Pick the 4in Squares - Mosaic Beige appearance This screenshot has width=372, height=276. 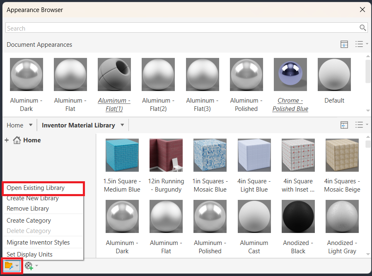coord(342,166)
